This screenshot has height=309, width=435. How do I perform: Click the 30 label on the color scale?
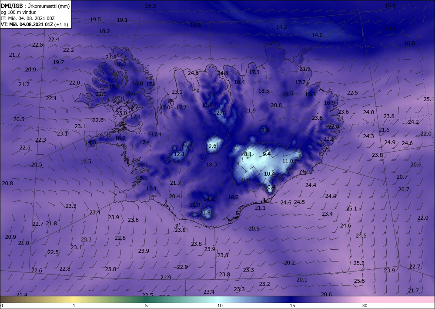click(x=365, y=306)
